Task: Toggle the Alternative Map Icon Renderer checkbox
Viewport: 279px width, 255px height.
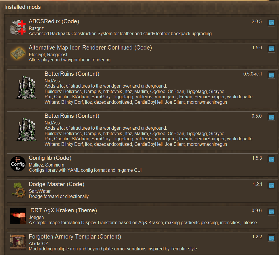Action: (x=271, y=49)
